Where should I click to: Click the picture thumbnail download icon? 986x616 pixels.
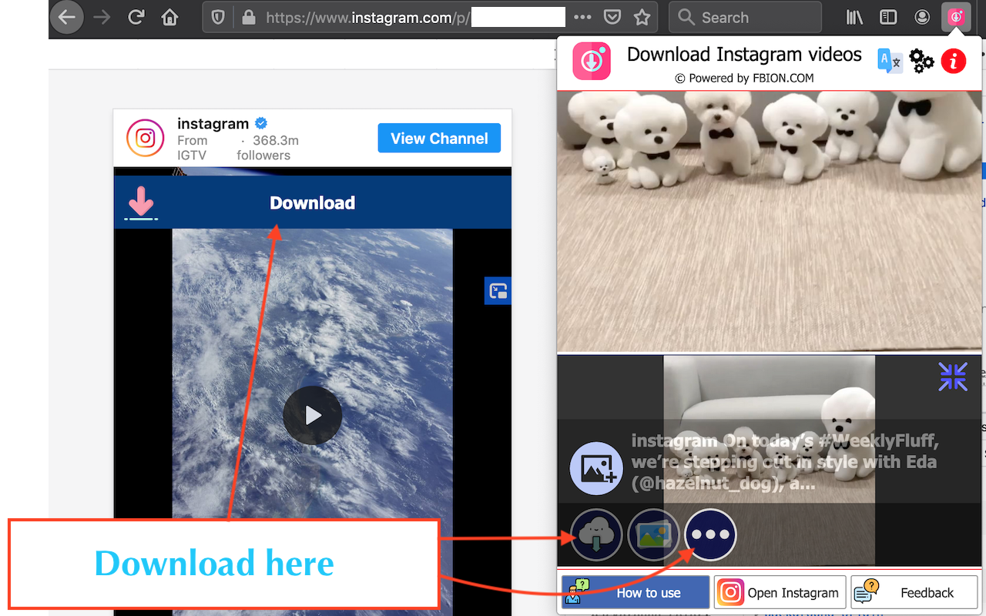[654, 534]
